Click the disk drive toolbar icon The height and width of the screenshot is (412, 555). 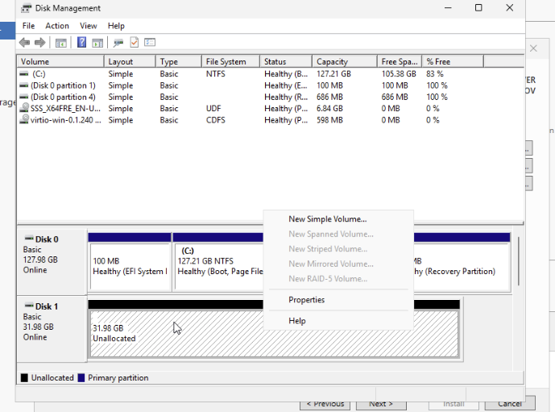118,43
